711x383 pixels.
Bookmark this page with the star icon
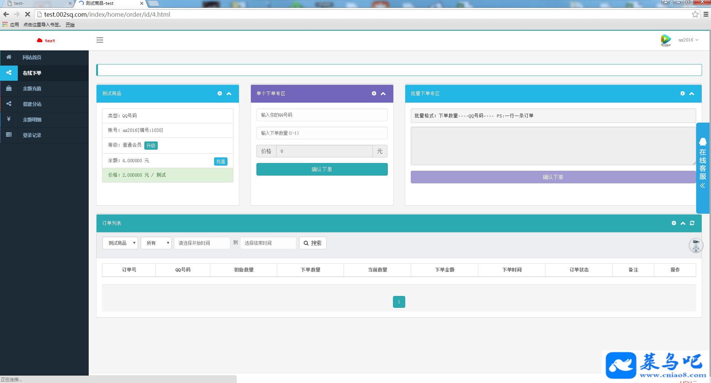[x=695, y=14]
